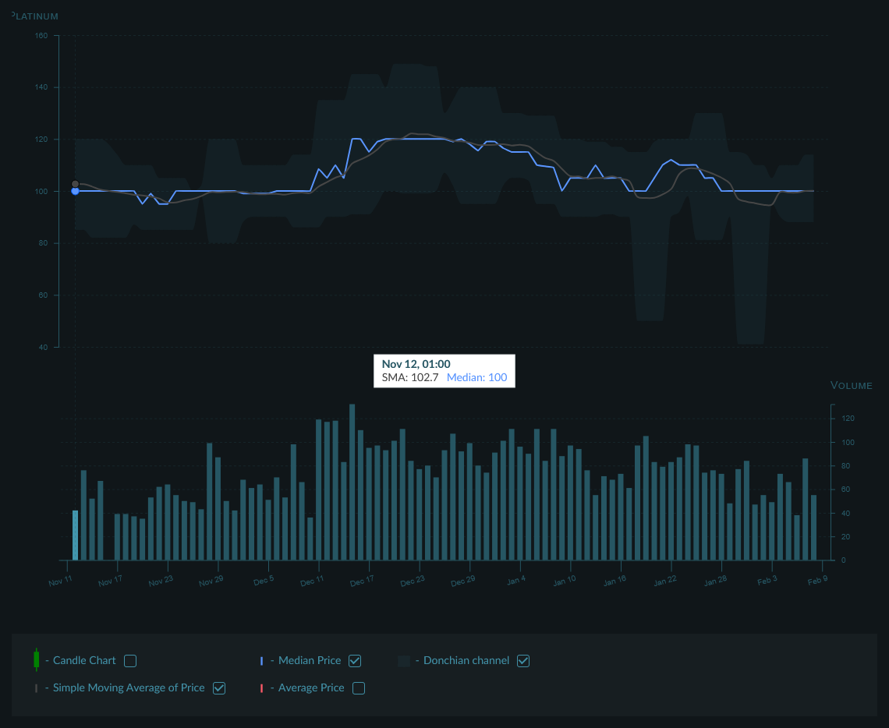Click the Feb 3 date axis label

click(x=767, y=581)
